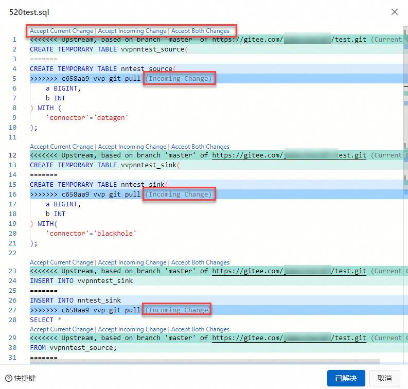Click 'b INT' on line 18

pyautogui.click(x=56, y=214)
